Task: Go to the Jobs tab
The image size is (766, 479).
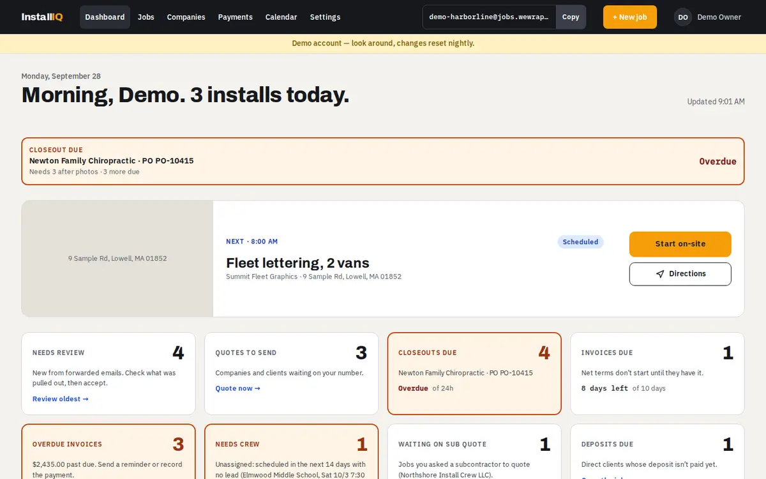Action: (x=146, y=17)
